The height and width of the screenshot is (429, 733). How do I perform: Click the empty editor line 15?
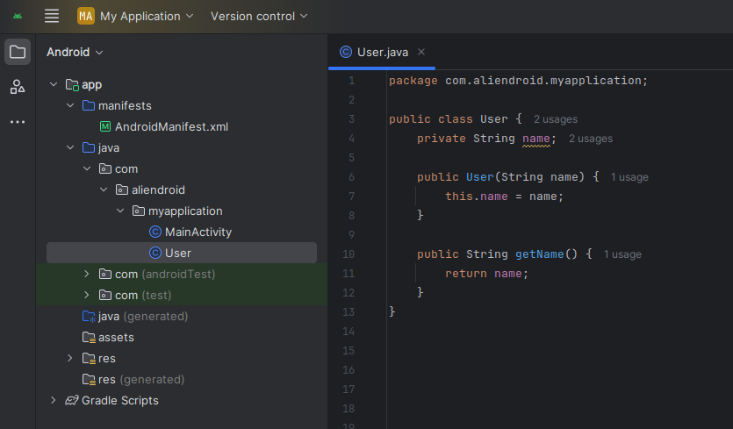click(559, 351)
